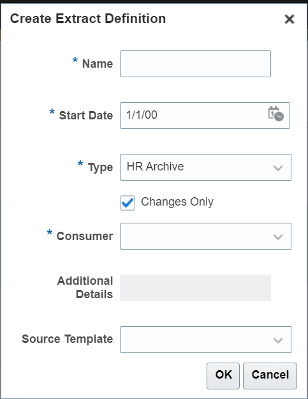Click the Create Extract Definition dialog title
The width and height of the screenshot is (308, 399).
88,19
